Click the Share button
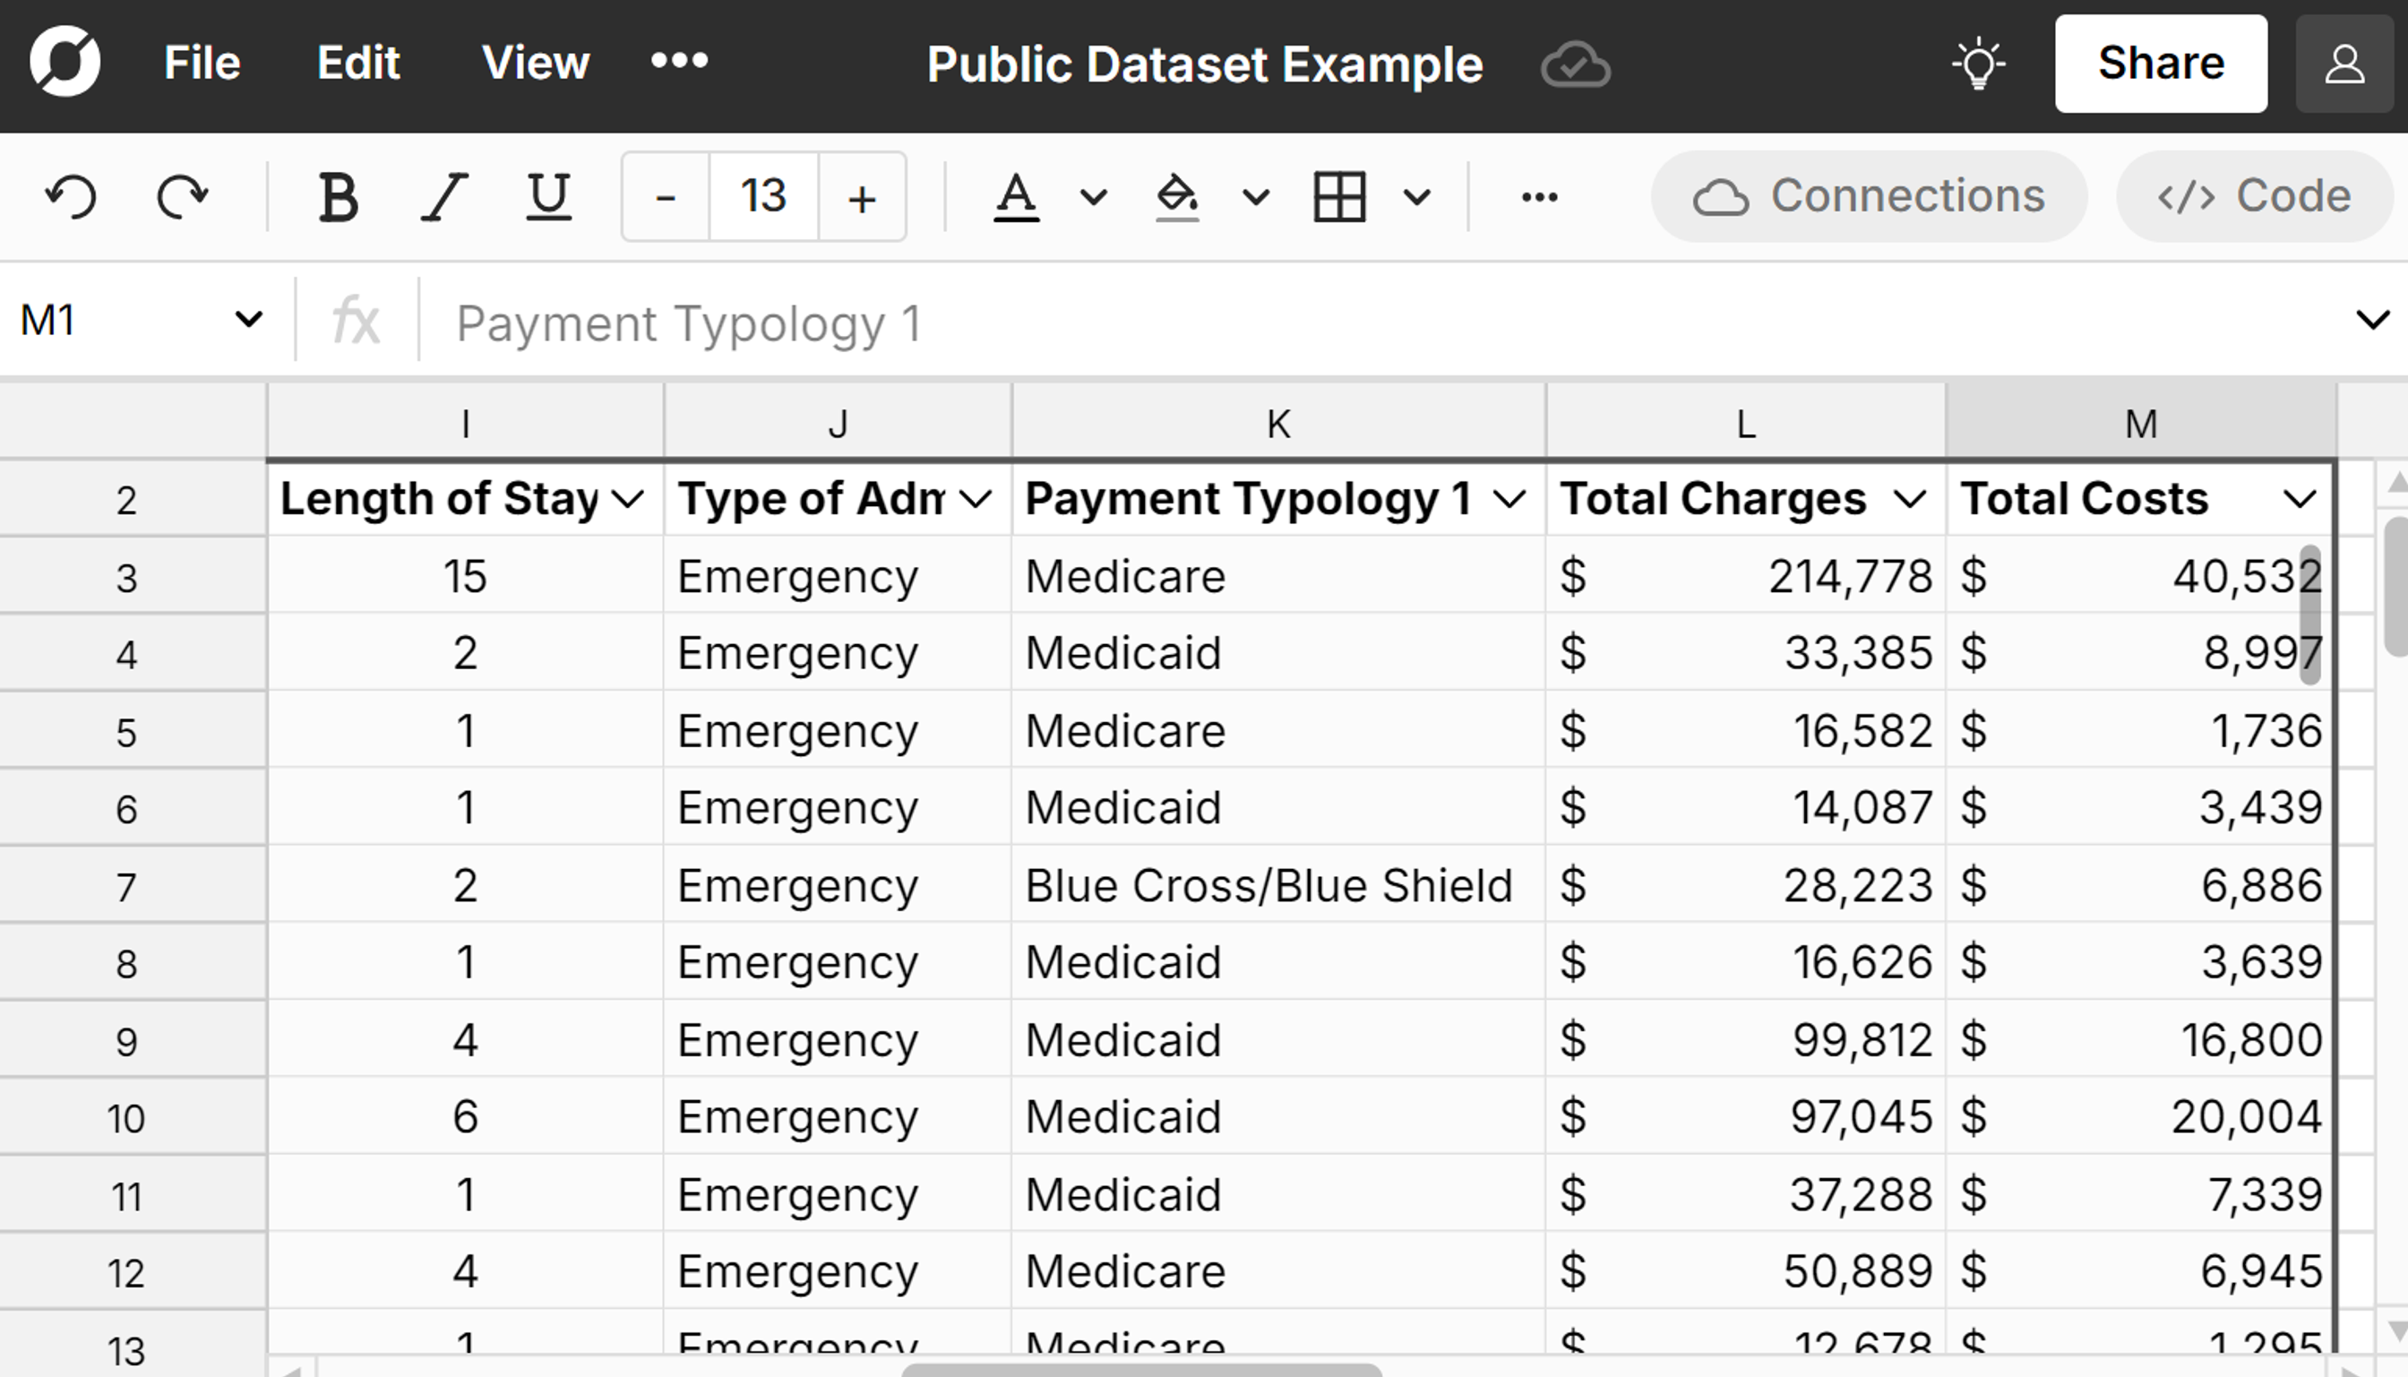The height and width of the screenshot is (1377, 2408). (x=2160, y=64)
